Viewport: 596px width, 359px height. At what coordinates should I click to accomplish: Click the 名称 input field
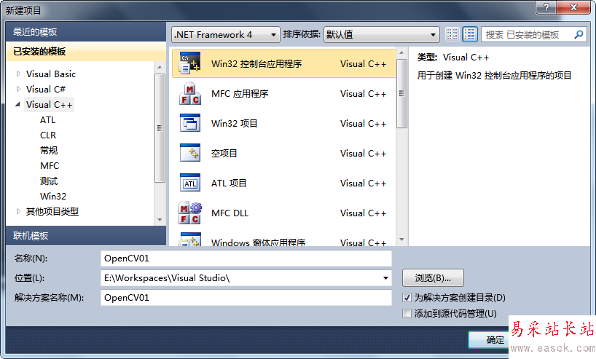click(x=246, y=259)
